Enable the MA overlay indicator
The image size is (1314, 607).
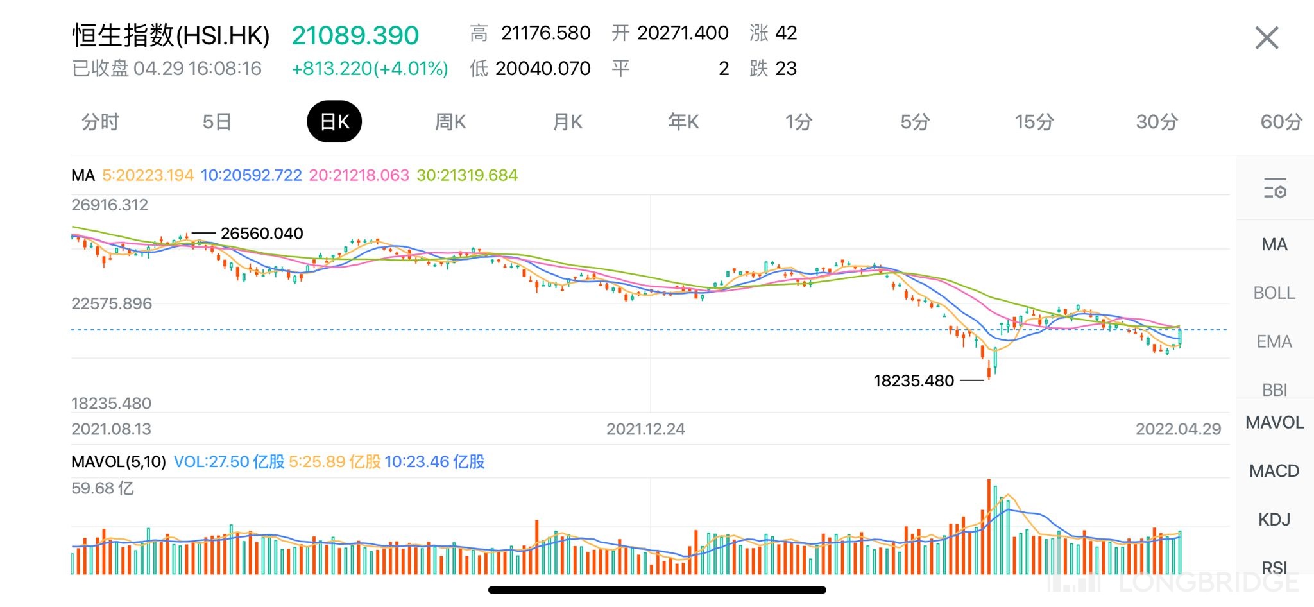(x=1274, y=244)
